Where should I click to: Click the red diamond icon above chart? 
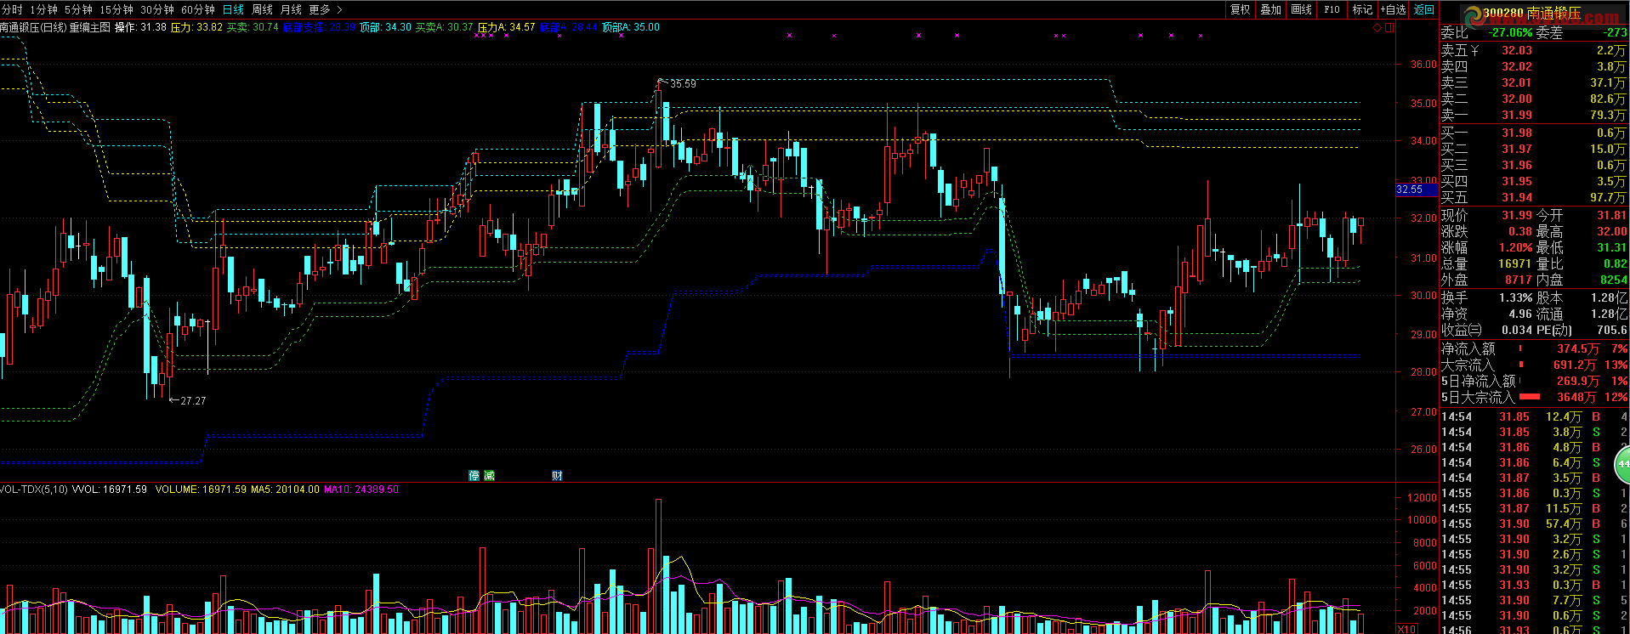click(x=1377, y=28)
